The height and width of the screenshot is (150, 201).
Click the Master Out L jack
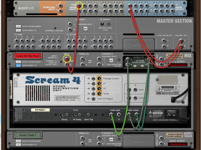click(x=180, y=40)
